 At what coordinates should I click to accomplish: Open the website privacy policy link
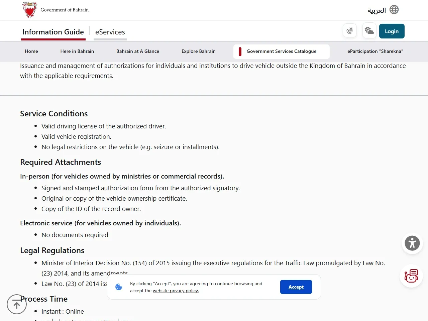[176, 291]
